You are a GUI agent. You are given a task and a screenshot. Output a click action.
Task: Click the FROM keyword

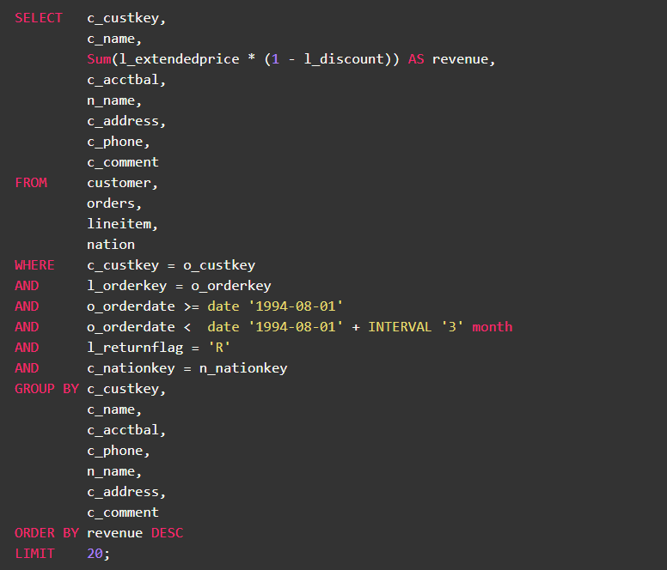31,183
